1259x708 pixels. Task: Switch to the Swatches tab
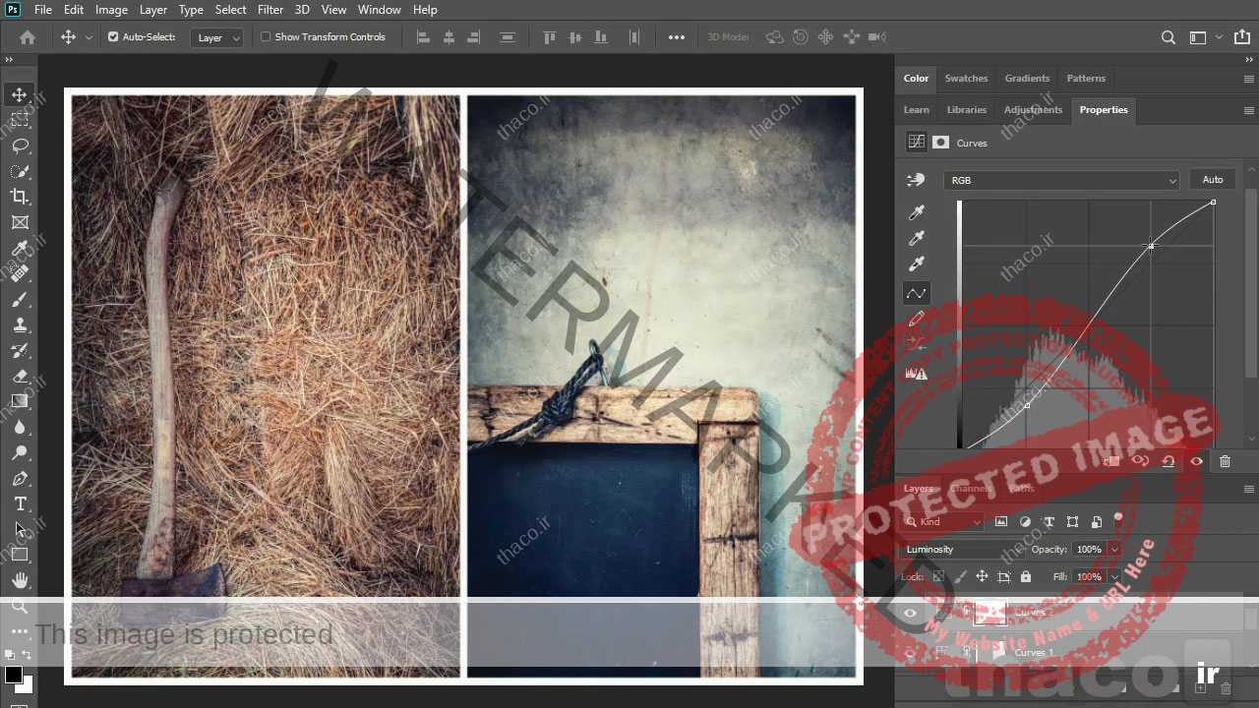click(x=966, y=79)
